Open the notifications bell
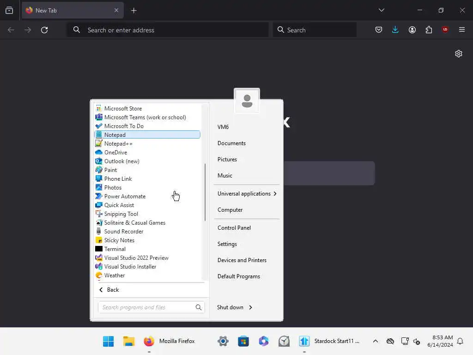Image resolution: width=473 pixels, height=355 pixels. click(x=460, y=341)
